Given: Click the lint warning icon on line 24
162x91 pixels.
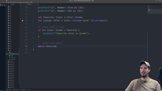Looking at the screenshot, I should point(23,20).
